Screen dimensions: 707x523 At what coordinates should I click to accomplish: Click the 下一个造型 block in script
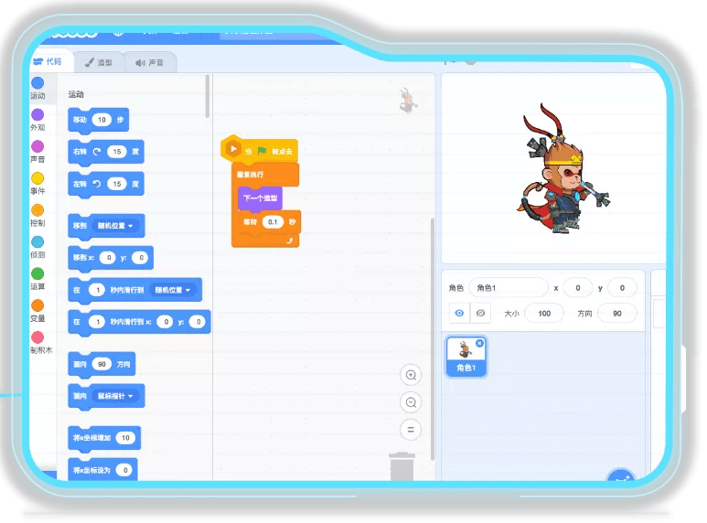(260, 197)
